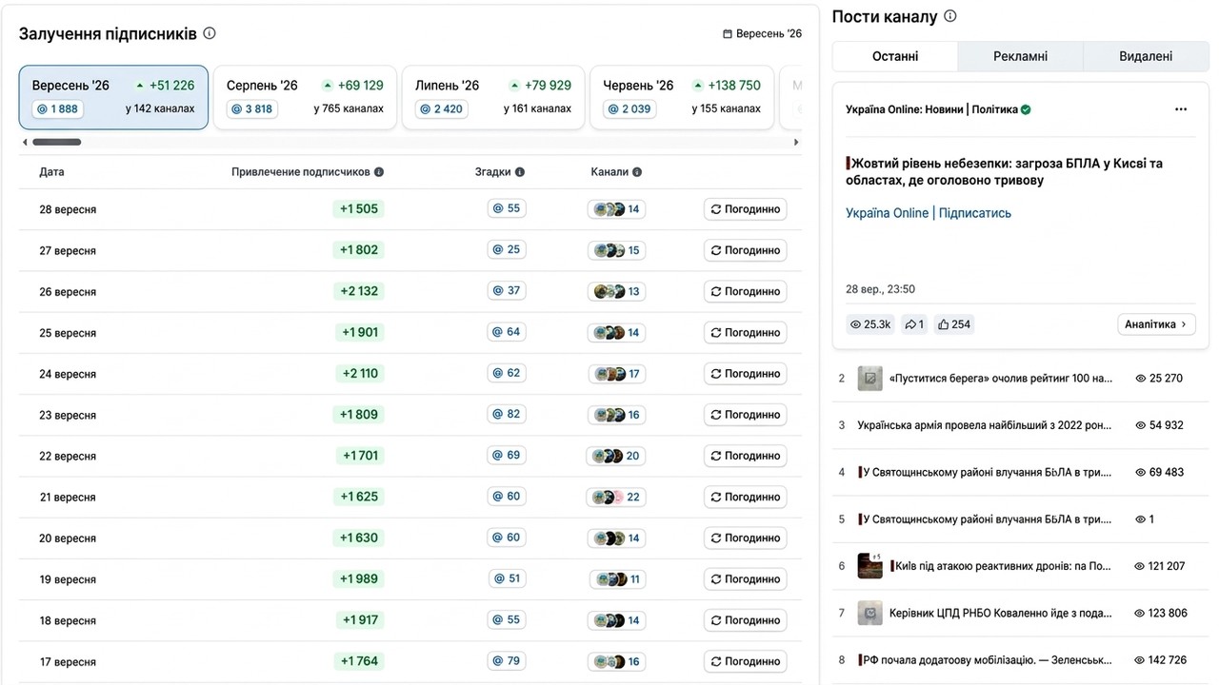
Task: Select the Вересень '26 month card
Action: 113,97
